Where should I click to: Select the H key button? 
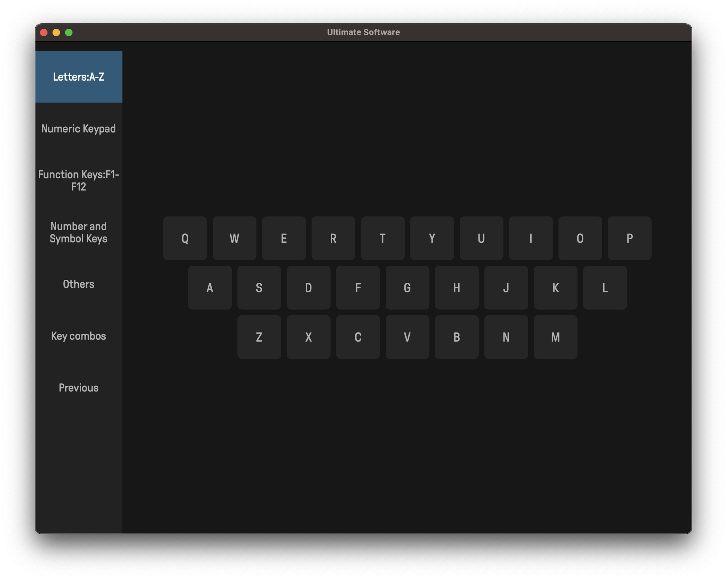click(457, 287)
